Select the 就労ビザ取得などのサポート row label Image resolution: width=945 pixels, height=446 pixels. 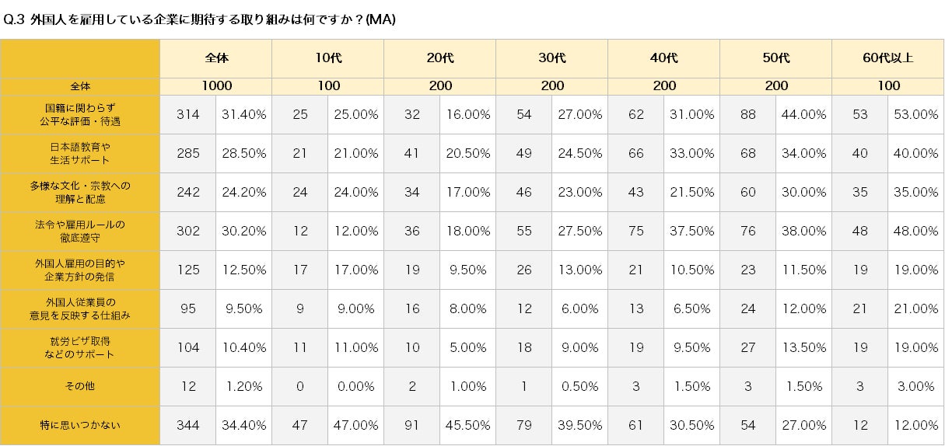coord(81,347)
